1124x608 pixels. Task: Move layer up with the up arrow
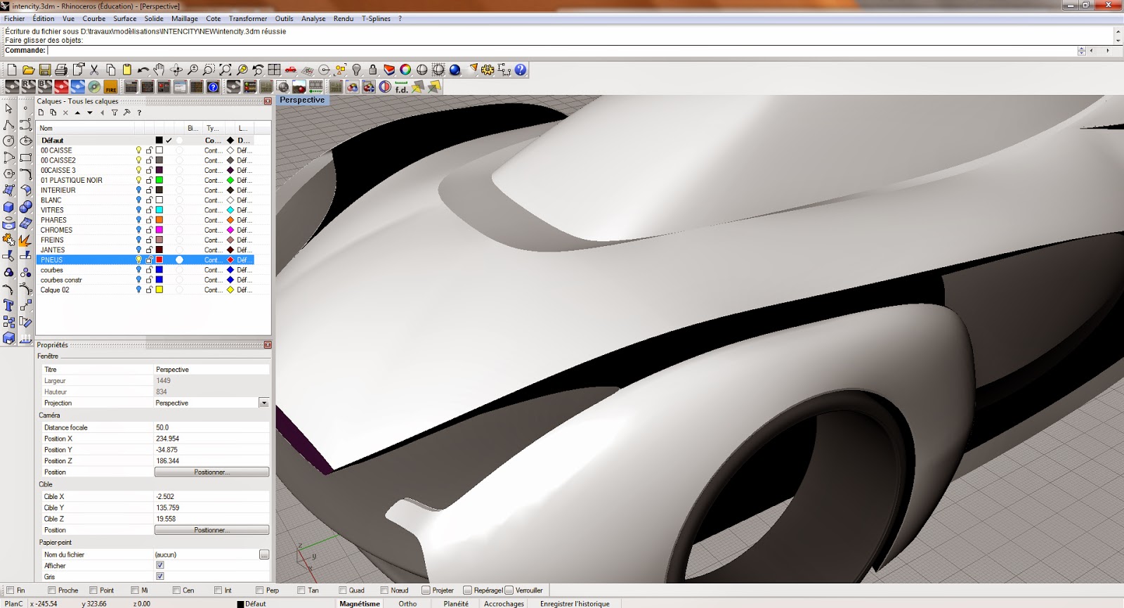[x=77, y=112]
